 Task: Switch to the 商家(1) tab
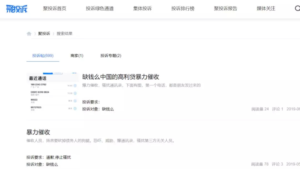(77, 56)
